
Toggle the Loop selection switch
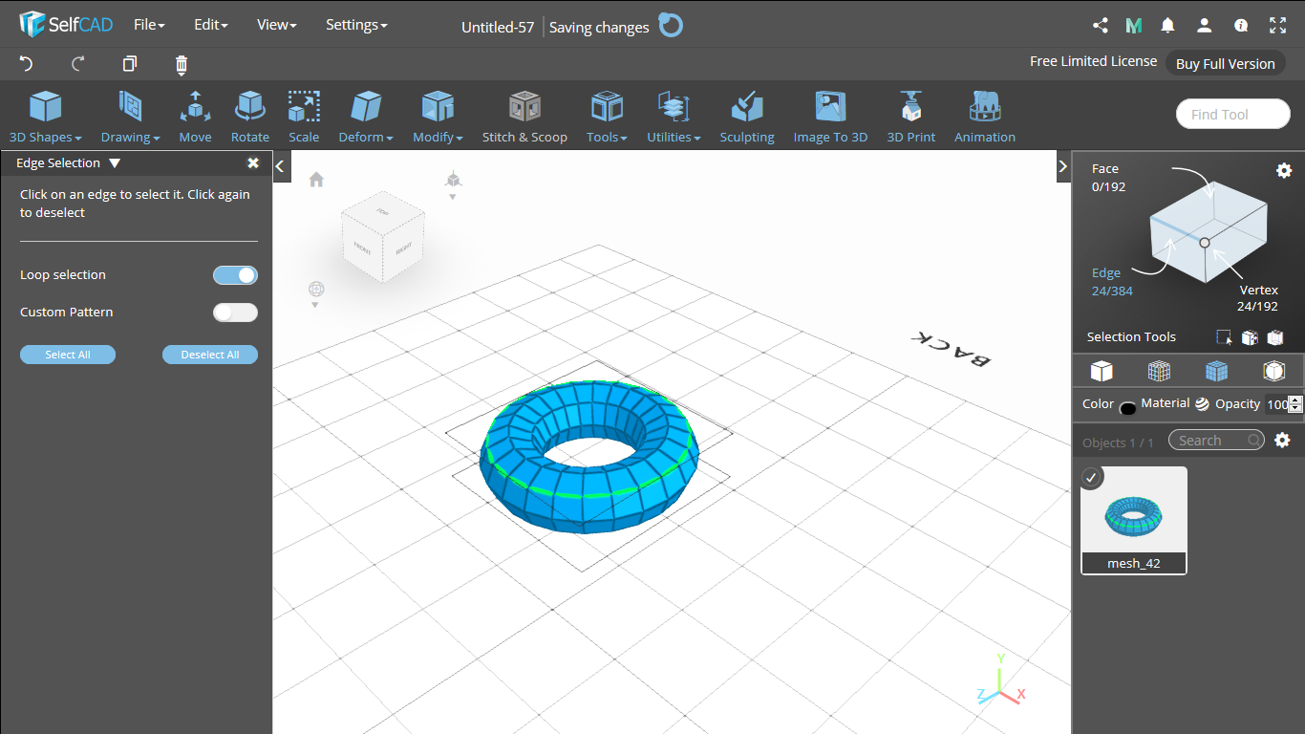click(x=235, y=275)
